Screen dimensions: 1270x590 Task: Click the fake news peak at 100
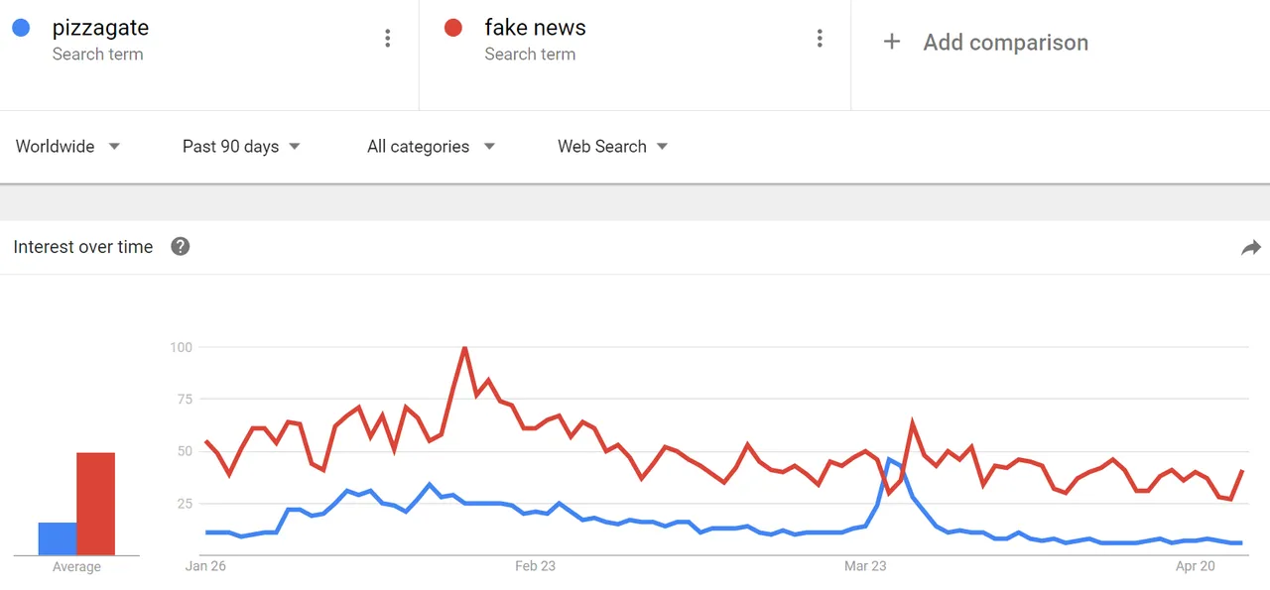click(464, 348)
